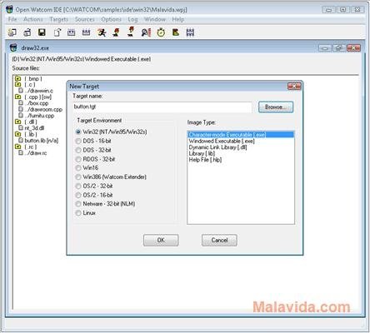Open the Targets menu
370x333 pixels.
coord(58,19)
